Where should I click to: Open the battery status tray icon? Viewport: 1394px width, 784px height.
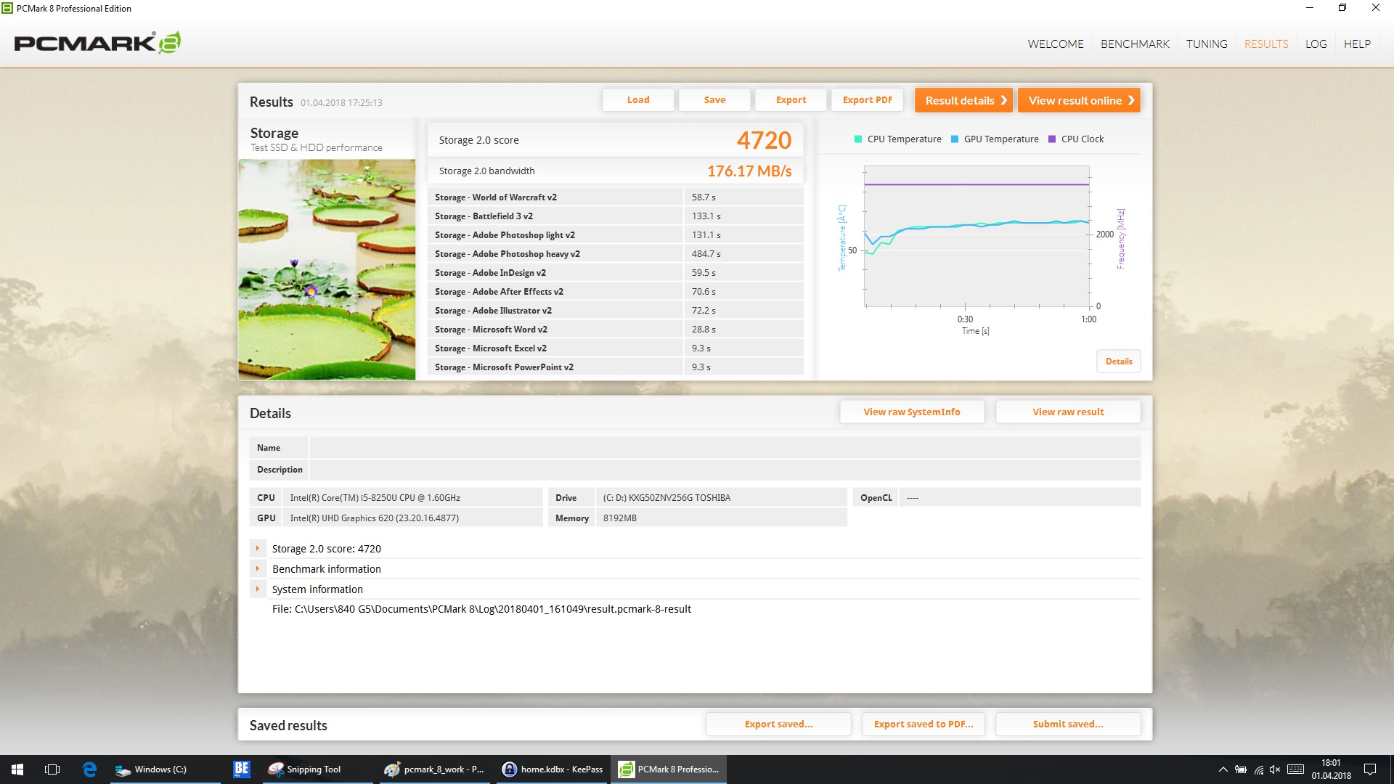tap(1241, 769)
